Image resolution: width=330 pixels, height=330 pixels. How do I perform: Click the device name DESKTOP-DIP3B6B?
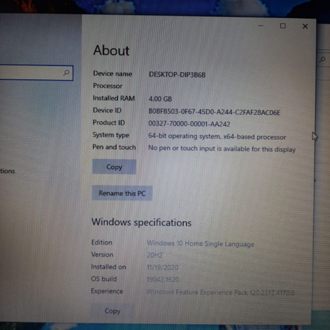(177, 75)
